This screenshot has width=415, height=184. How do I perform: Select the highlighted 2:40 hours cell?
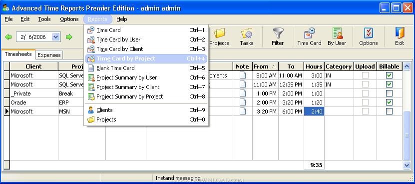click(x=314, y=111)
